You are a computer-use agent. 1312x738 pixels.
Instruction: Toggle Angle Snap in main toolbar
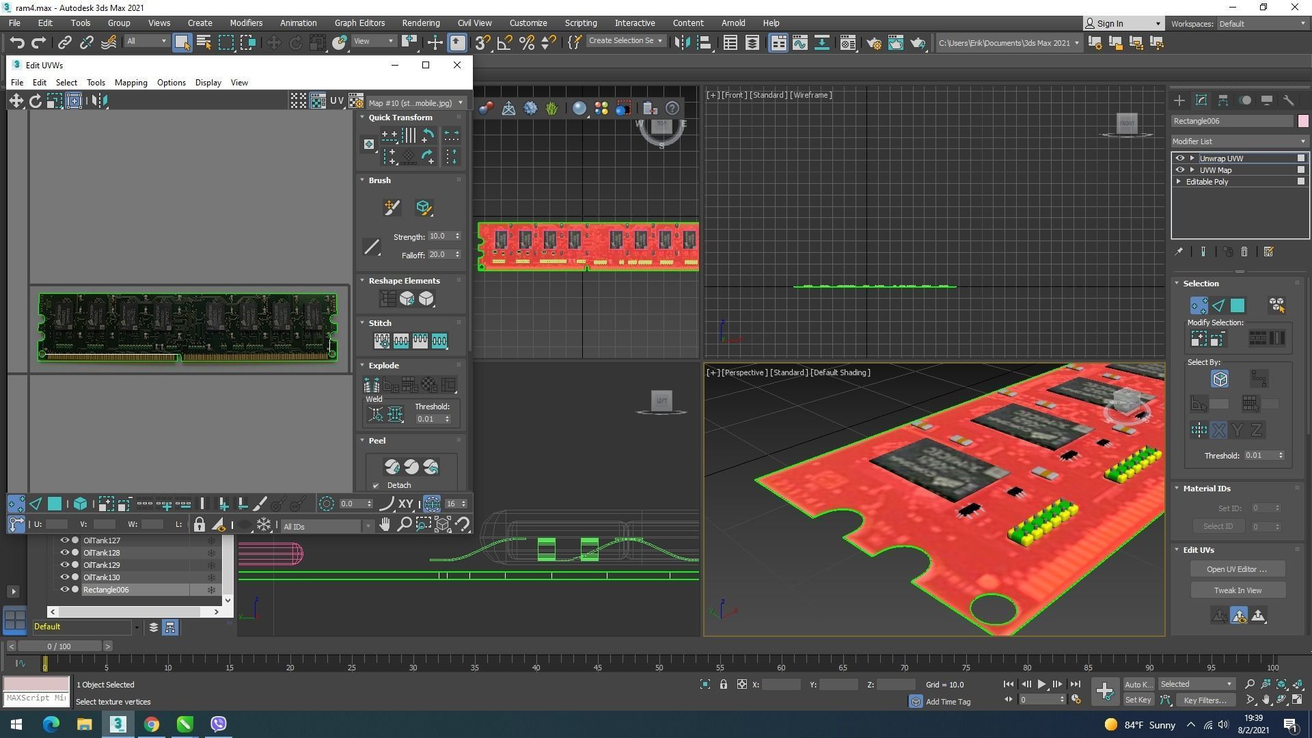click(x=505, y=42)
